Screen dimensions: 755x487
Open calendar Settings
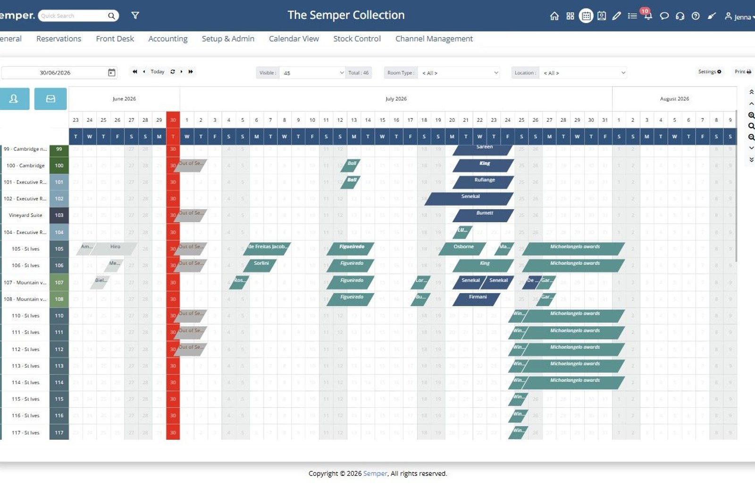tap(710, 72)
